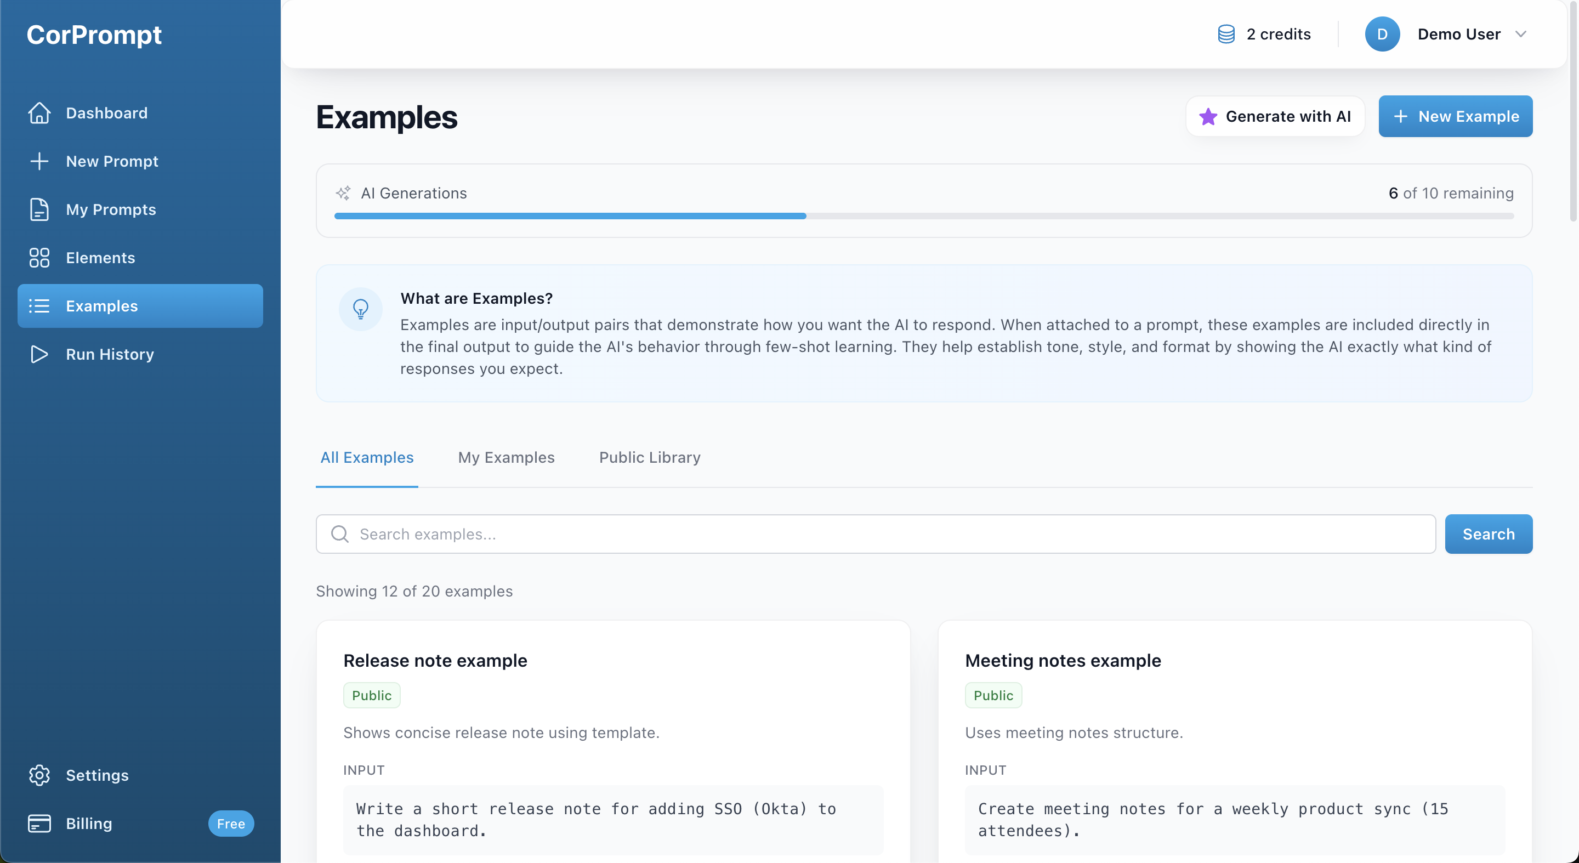
Task: Click the credits database icon in header
Action: coord(1226,33)
